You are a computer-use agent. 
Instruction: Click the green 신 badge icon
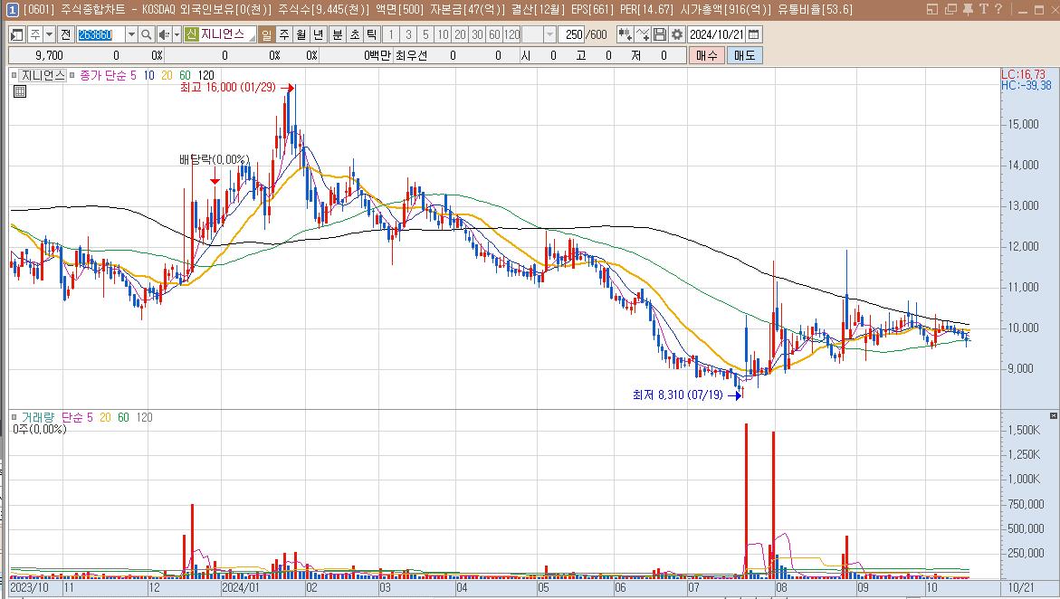191,34
